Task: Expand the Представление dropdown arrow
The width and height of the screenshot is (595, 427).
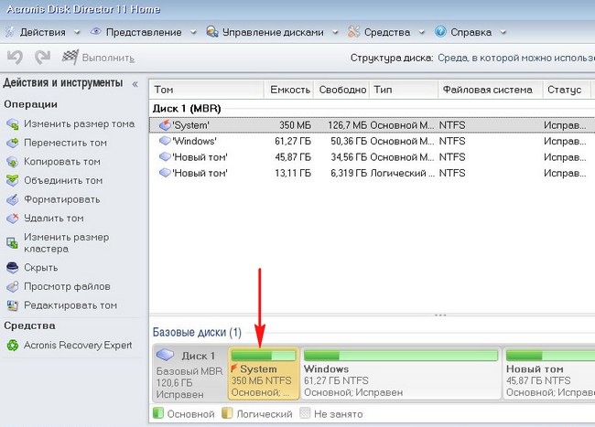Action: 193,33
